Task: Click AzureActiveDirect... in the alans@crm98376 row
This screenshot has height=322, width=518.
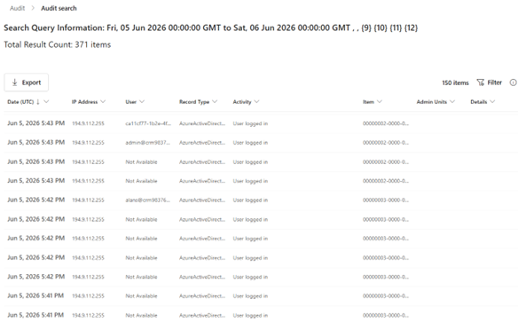Action: click(x=202, y=200)
